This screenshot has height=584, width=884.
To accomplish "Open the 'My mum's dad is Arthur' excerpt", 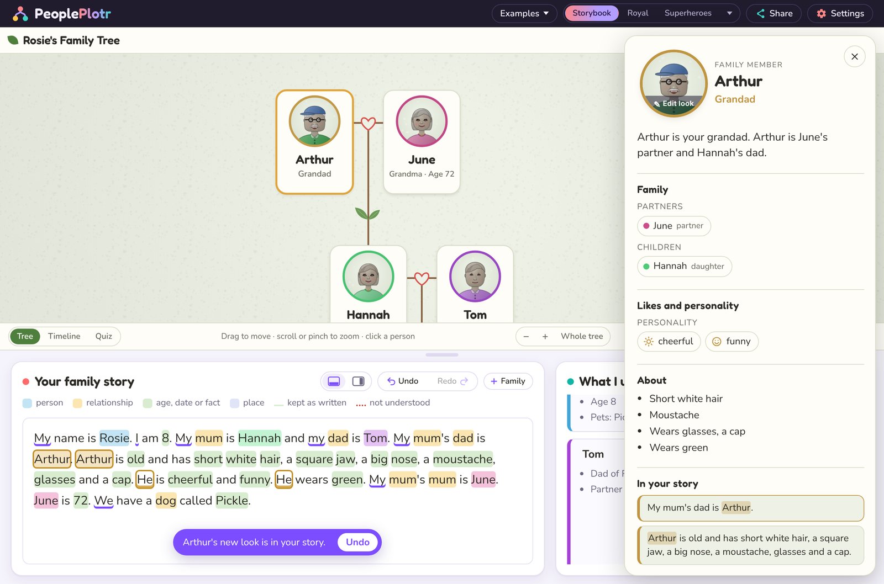I will click(750, 508).
